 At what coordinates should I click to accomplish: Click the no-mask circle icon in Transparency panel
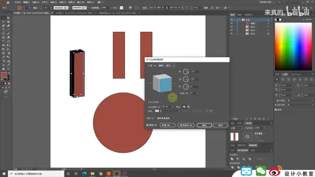pyautogui.click(x=247, y=136)
